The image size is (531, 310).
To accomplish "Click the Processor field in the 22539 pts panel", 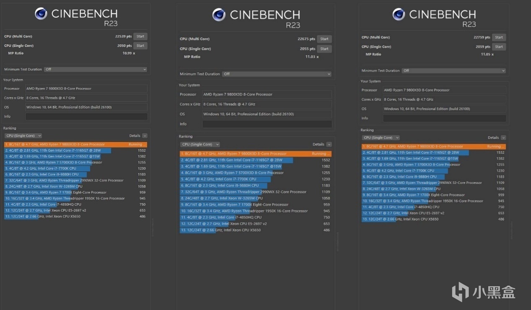I will pos(86,88).
